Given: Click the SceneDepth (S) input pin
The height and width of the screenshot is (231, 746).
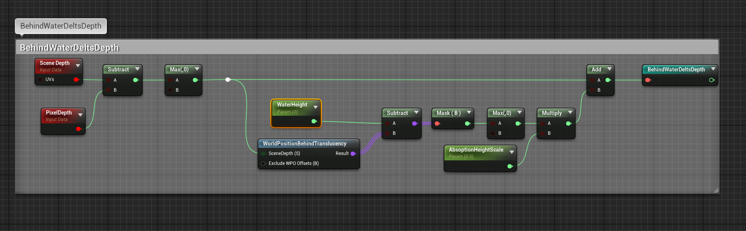Looking at the screenshot, I should pyautogui.click(x=263, y=153).
